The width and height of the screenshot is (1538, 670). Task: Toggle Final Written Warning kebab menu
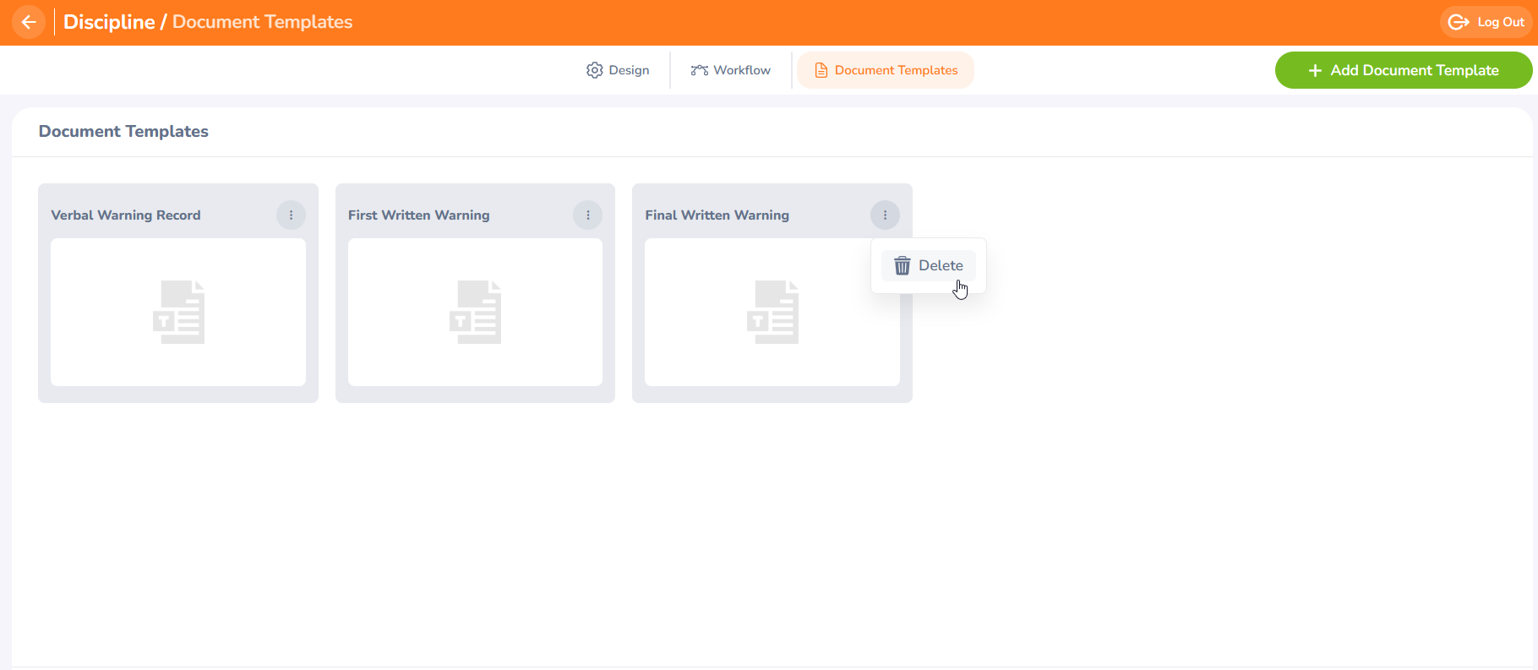[x=885, y=215]
